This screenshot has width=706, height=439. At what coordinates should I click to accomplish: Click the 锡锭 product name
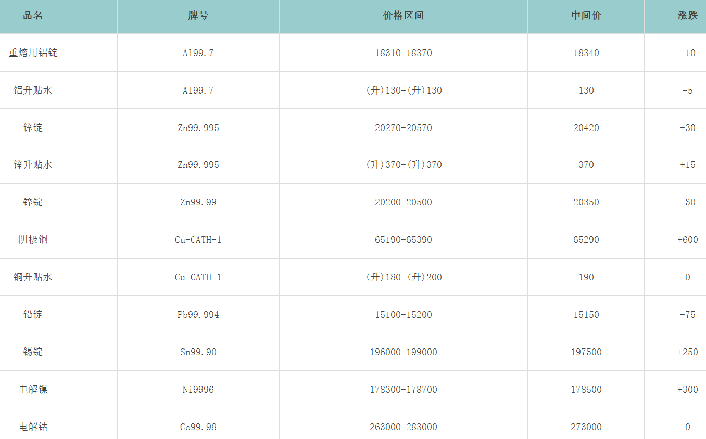33,352
